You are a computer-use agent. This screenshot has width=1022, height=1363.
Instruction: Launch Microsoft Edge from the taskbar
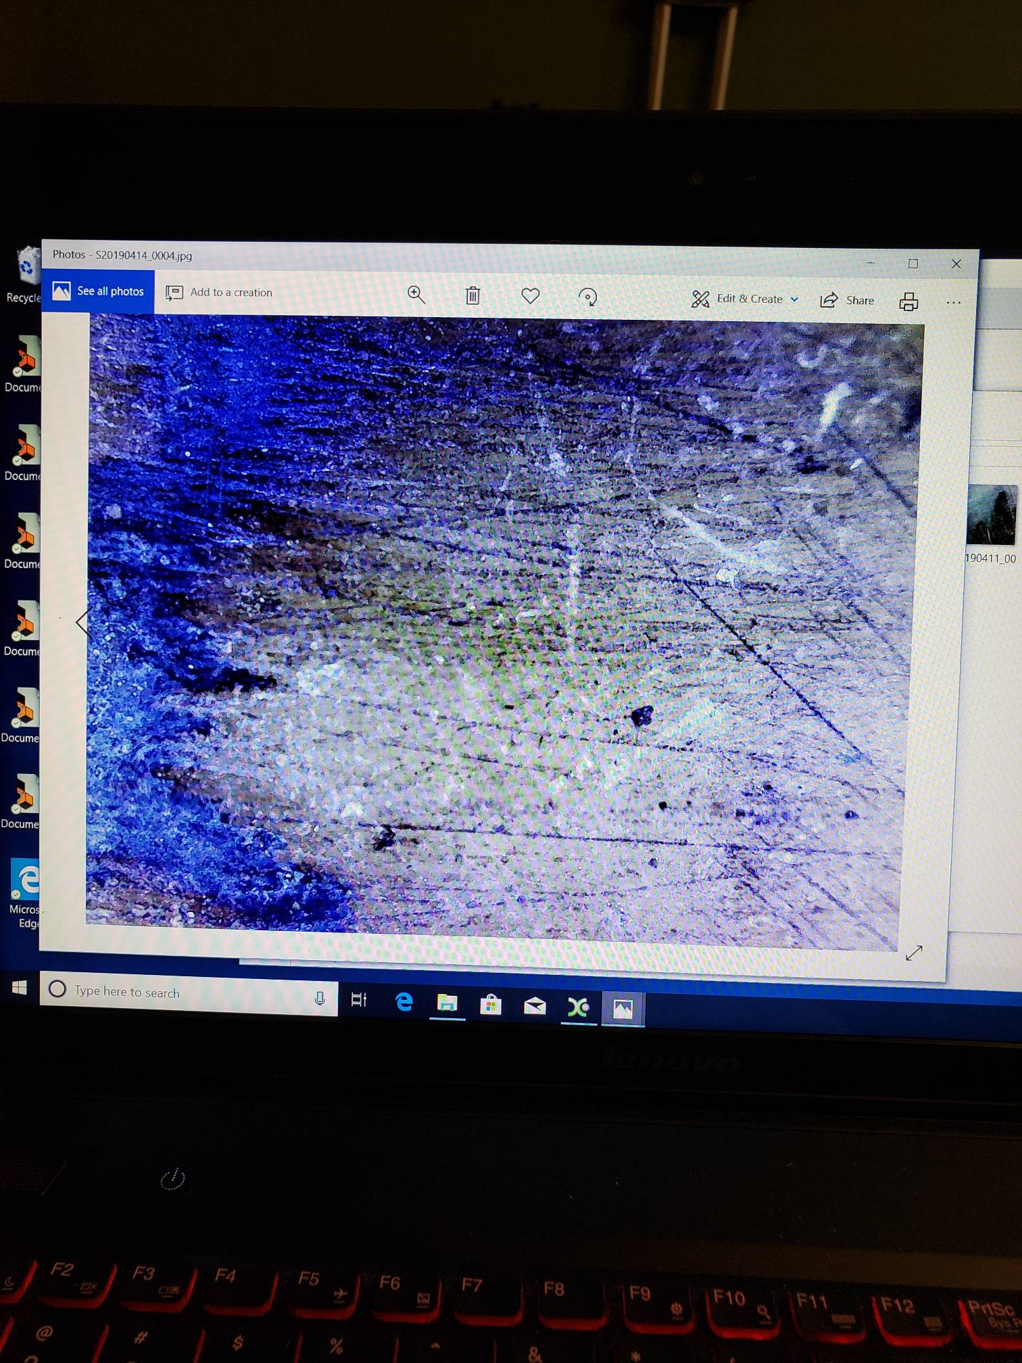coord(404,1001)
